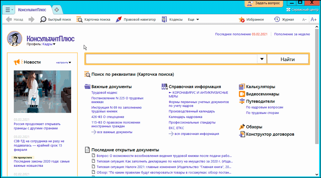The width and height of the screenshot is (321, 178).
Task: Open Трудовой кодекс link
Action: [104, 93]
